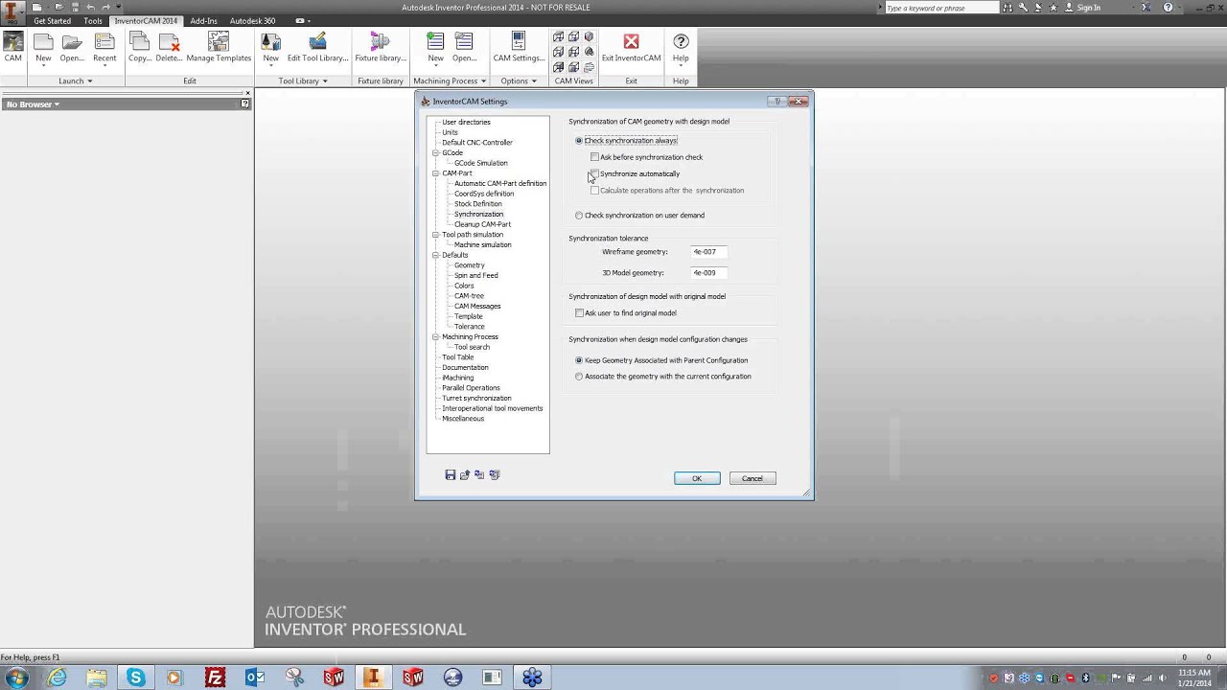Image resolution: width=1227 pixels, height=690 pixels.
Task: Select Associate geometry with the current configuration
Action: click(x=579, y=377)
